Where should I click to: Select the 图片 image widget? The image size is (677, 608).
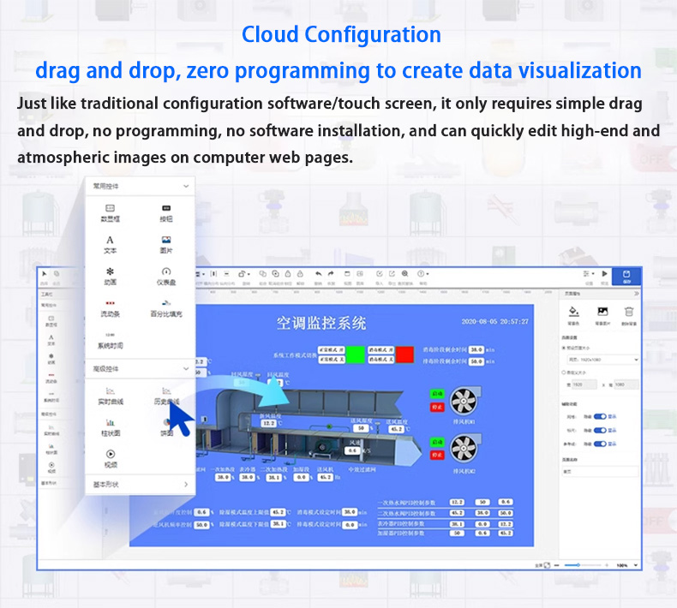coord(165,245)
